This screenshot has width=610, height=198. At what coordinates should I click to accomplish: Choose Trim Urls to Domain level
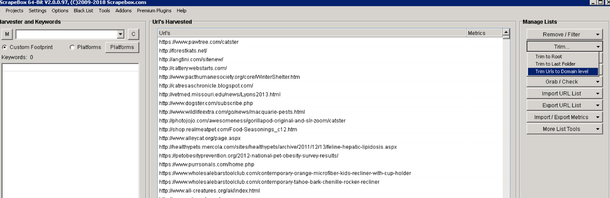coord(563,72)
